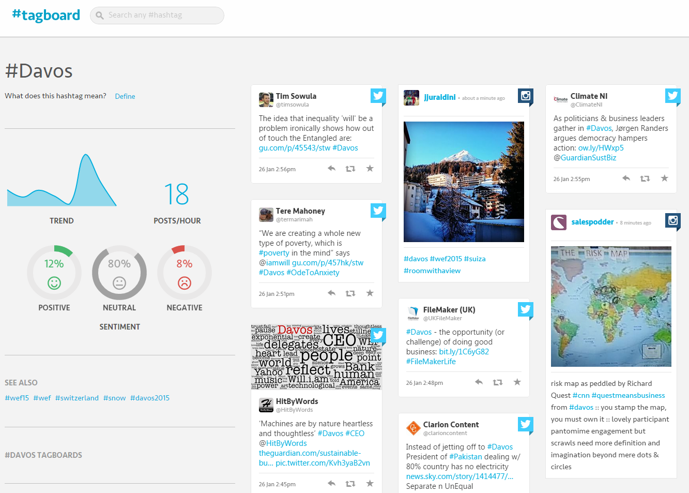Click #Pakistan hashtag in Clarion Content tweet
Viewport: 689px width, 493px height.
(x=466, y=457)
